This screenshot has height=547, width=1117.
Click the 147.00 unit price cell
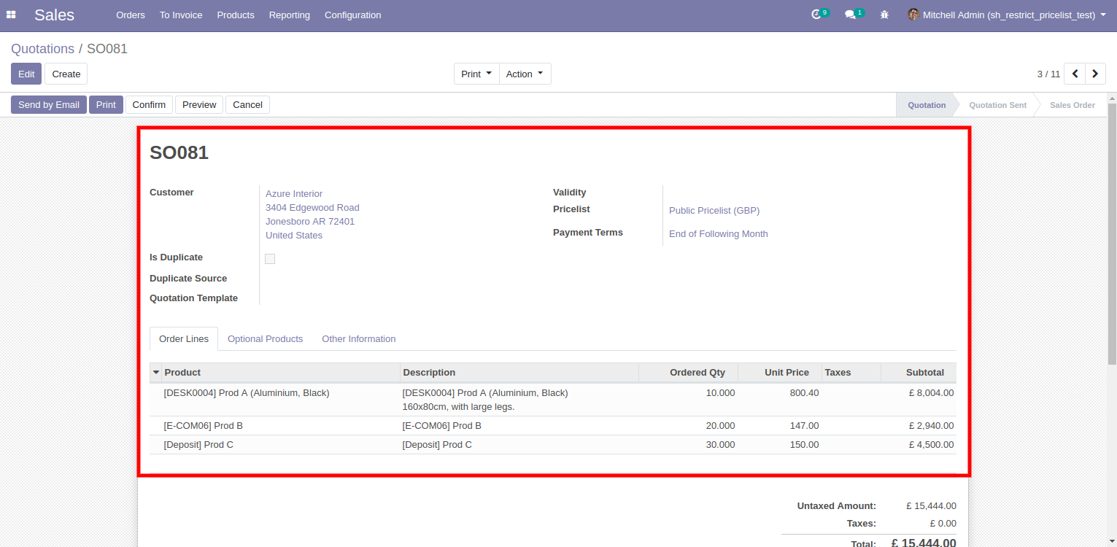[x=780, y=426]
